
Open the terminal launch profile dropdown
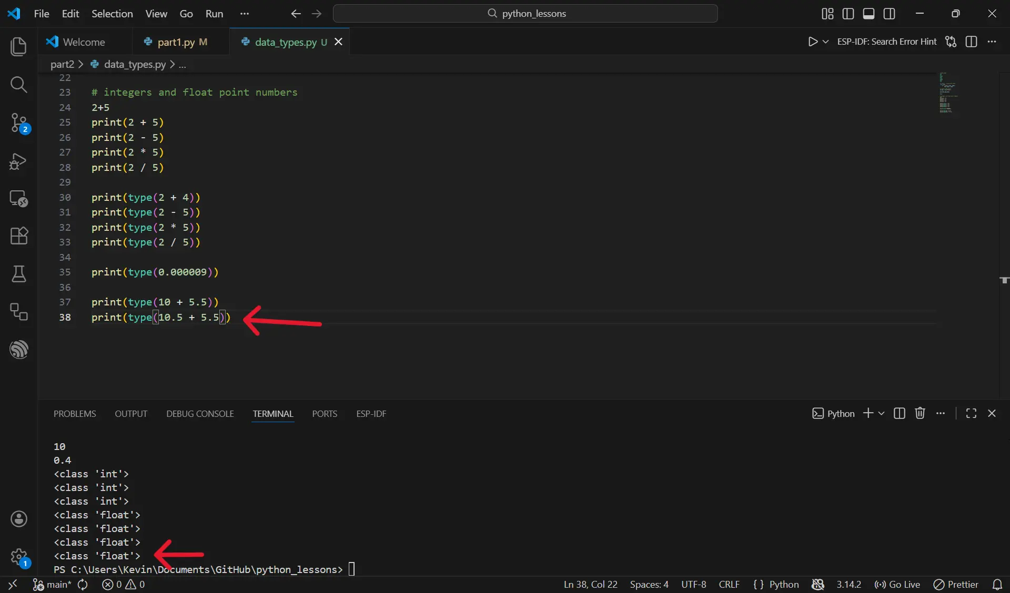(881, 413)
